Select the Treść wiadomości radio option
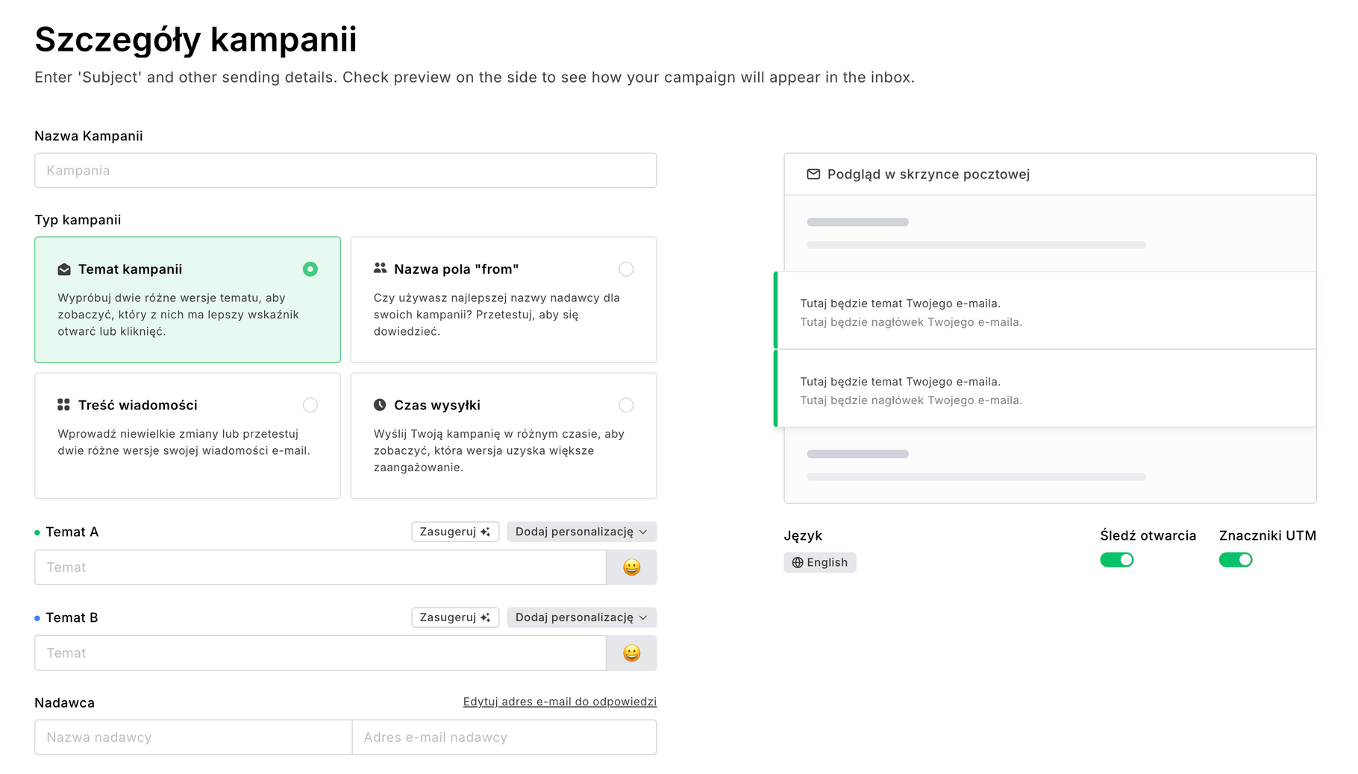The width and height of the screenshot is (1358, 774). point(310,405)
